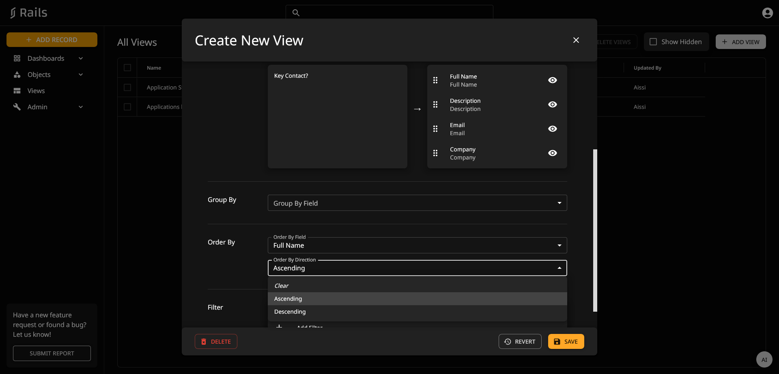
Task: Enable the Show Hidden checkbox
Action: pos(653,42)
